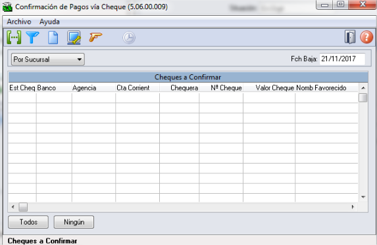Click the Todos button
Viewport: 377px width, 245px height.
(28, 222)
